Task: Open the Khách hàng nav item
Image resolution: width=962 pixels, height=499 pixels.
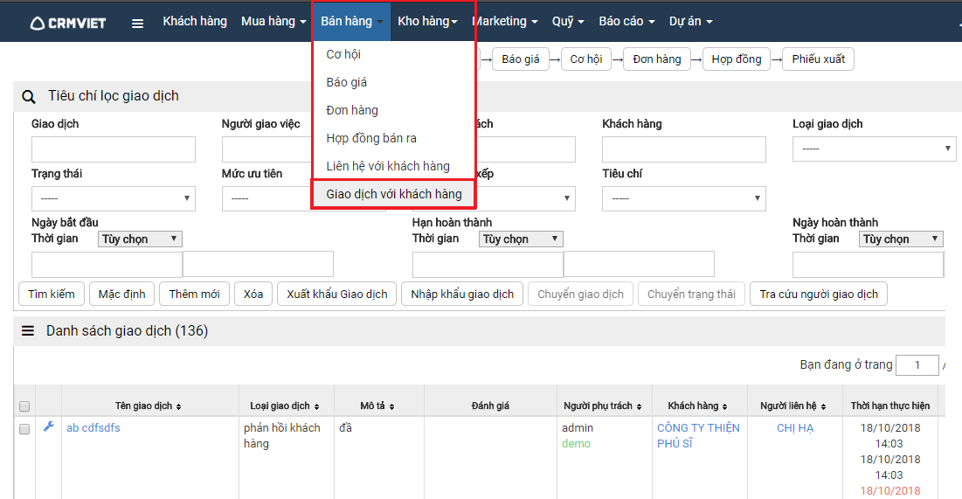Action: (x=195, y=22)
